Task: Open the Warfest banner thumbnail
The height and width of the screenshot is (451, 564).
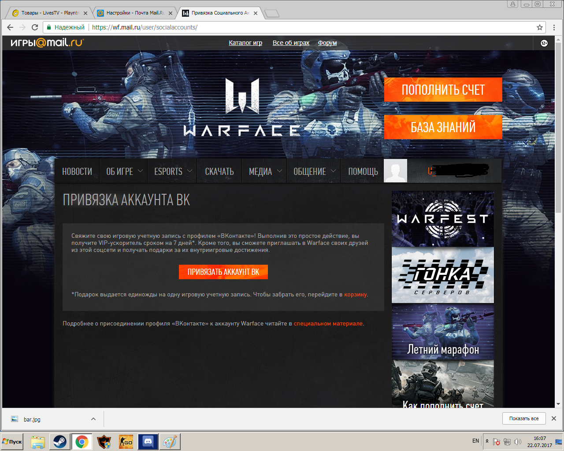Action: 443,218
